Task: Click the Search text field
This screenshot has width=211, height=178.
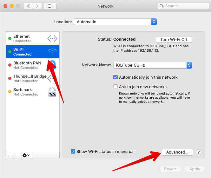Action: (183, 6)
